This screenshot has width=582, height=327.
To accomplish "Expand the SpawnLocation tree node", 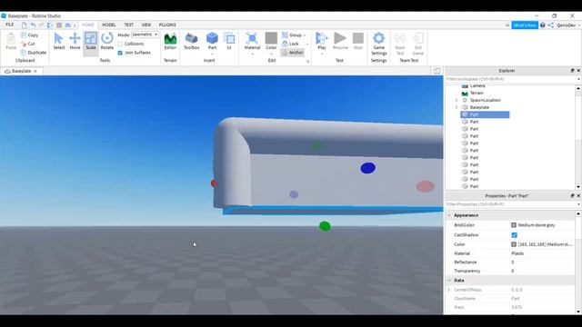I will (457, 100).
